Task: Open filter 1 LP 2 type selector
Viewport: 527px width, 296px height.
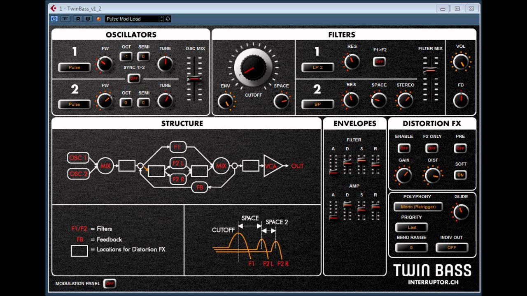Action: [x=317, y=67]
